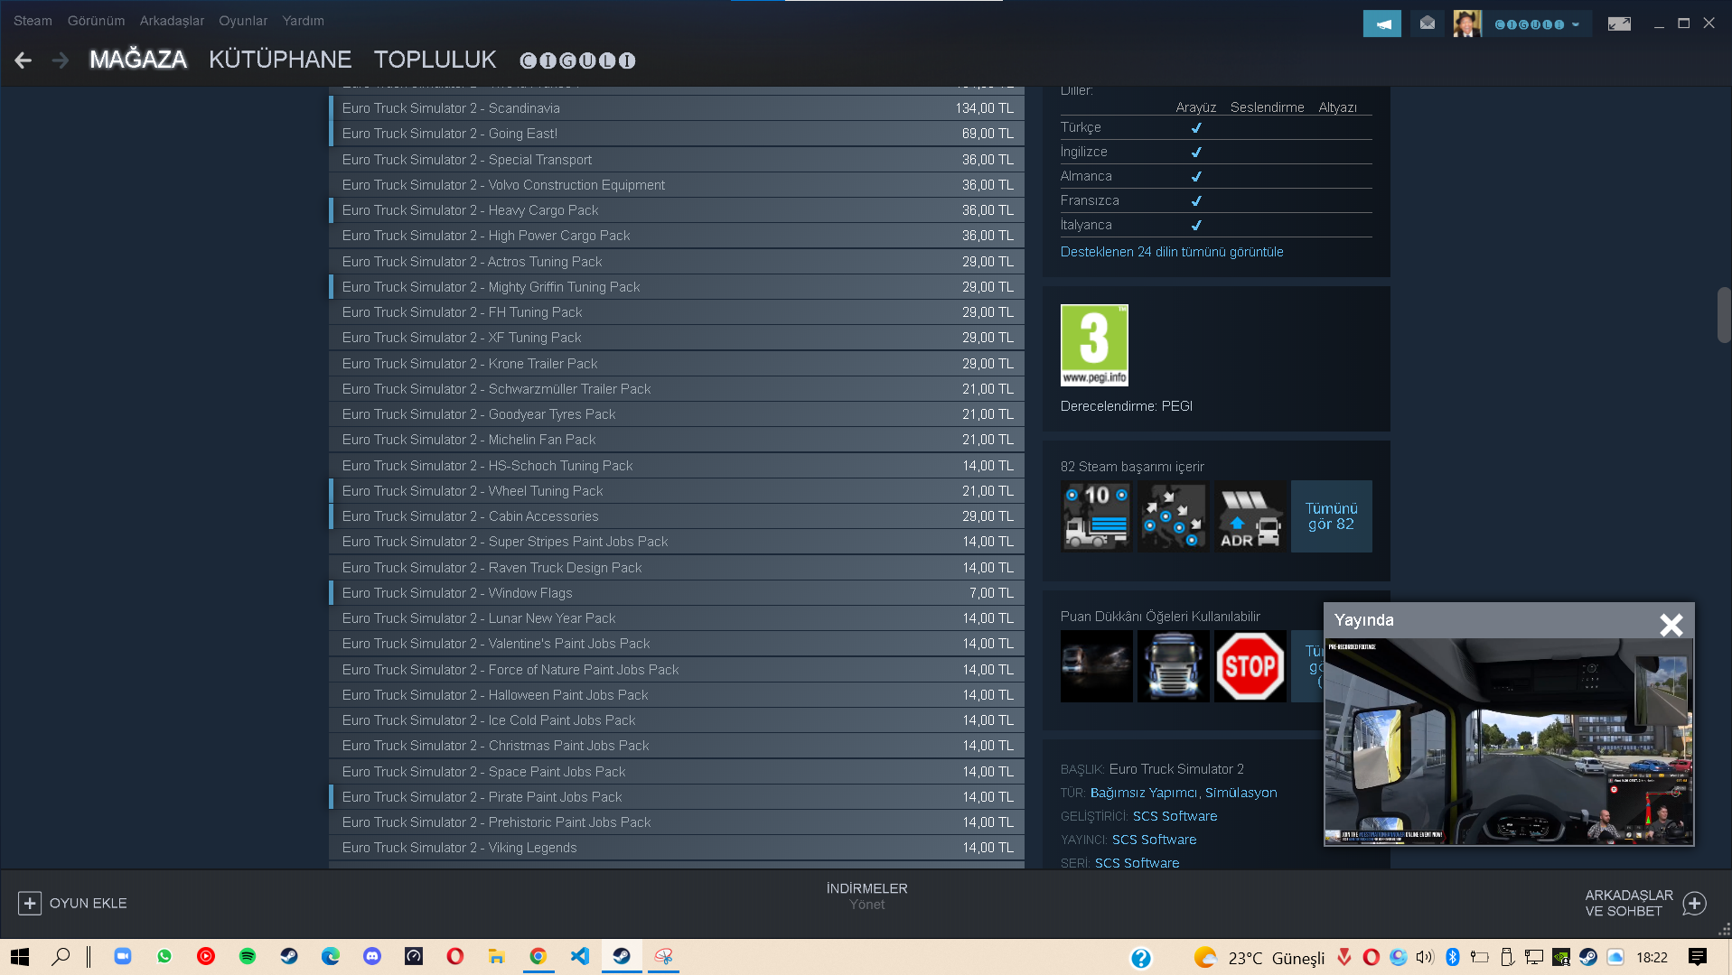Click the forward navigation arrow

click(x=61, y=60)
